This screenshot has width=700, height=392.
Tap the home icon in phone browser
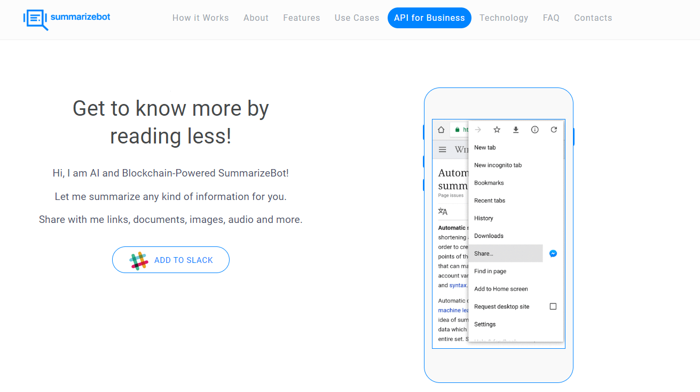pyautogui.click(x=441, y=130)
